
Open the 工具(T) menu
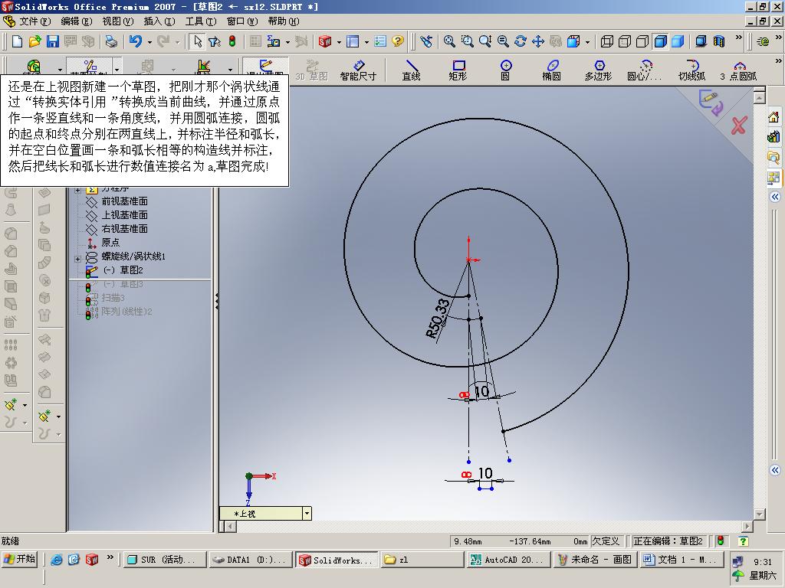click(201, 21)
